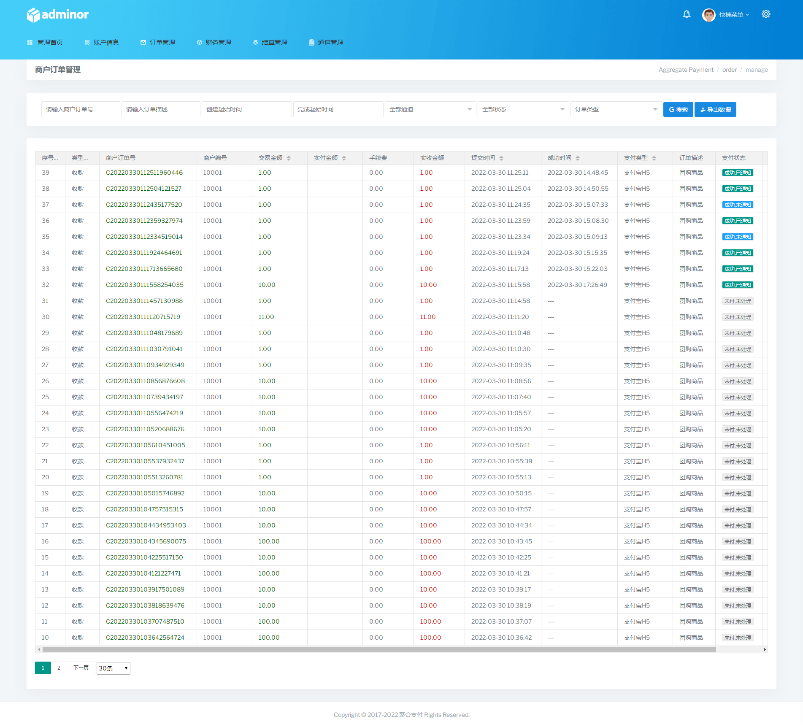Viewport: 803px width, 727px height.
Task: Click the 导出数据 button
Action: [x=715, y=110]
